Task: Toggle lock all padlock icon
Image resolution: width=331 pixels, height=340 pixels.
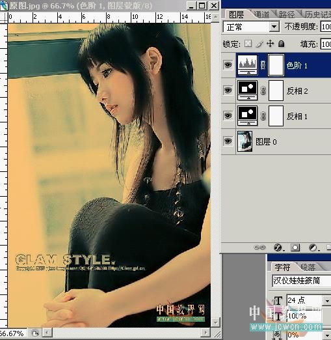Action: [281, 44]
